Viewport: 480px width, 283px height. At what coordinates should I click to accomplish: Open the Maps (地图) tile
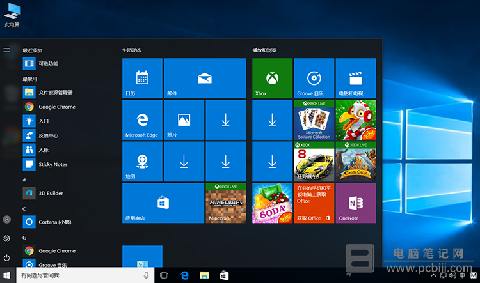142,162
